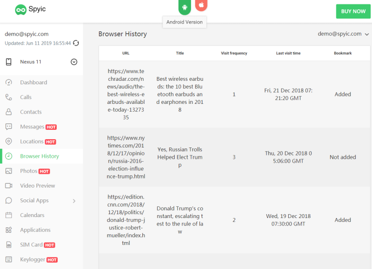This screenshot has width=372, height=269.
Task: Click the 'Added' status in techradar row
Action: pyautogui.click(x=343, y=94)
